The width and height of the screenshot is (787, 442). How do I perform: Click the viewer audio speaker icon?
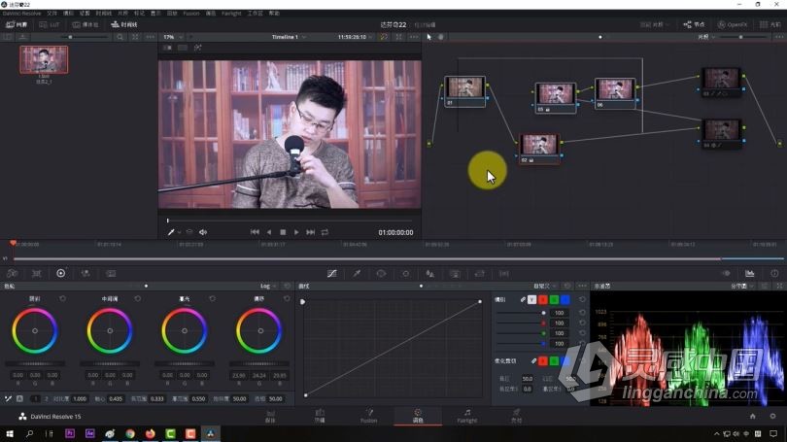coord(203,232)
